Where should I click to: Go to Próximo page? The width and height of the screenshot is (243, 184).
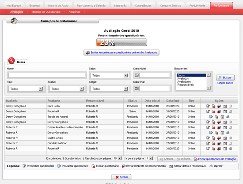pyautogui.click(x=184, y=159)
